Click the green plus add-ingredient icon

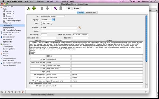coord(34,8)
